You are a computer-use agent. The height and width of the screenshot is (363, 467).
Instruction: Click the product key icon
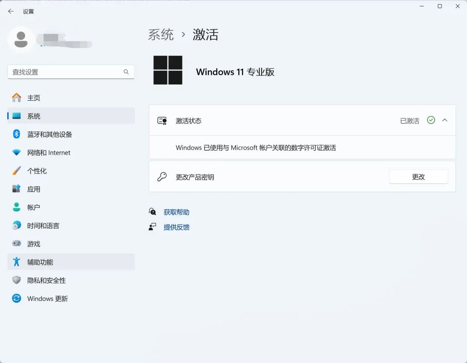pos(162,177)
